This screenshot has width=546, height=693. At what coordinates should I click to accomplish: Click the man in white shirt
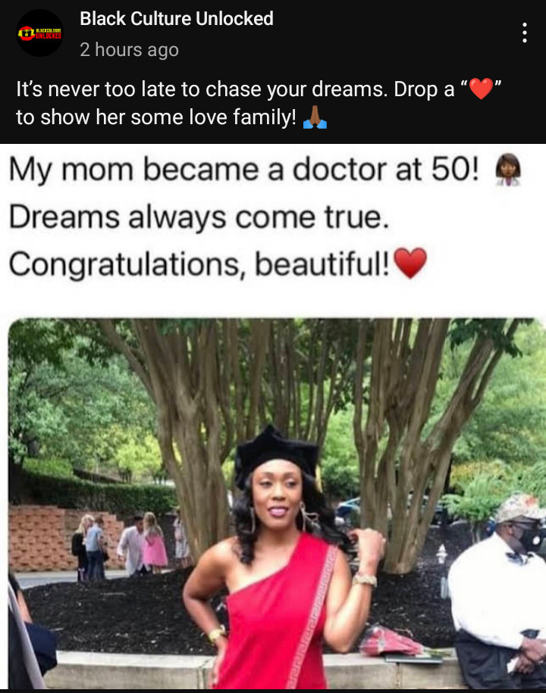point(497,592)
